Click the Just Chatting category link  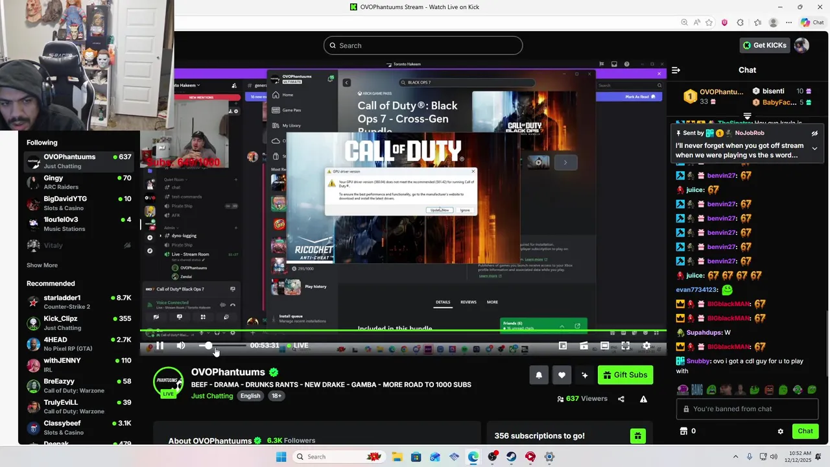(x=212, y=396)
